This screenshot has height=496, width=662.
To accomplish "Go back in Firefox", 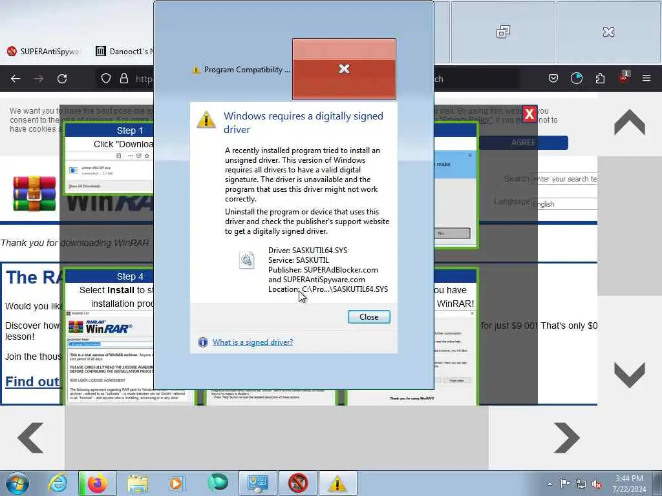I will coord(16,78).
